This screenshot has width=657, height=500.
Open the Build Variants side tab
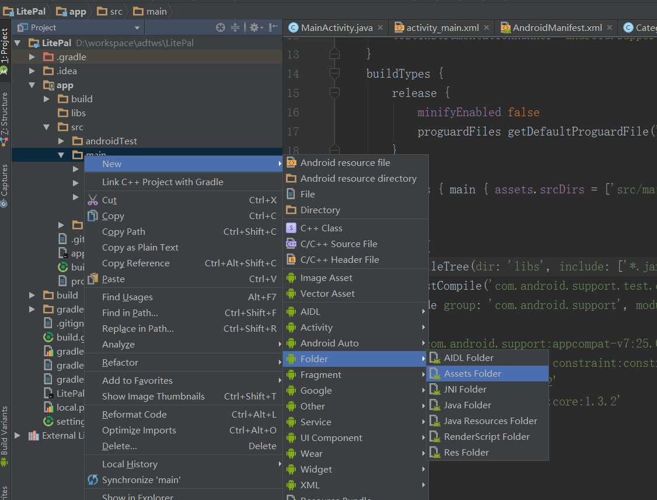point(5,435)
